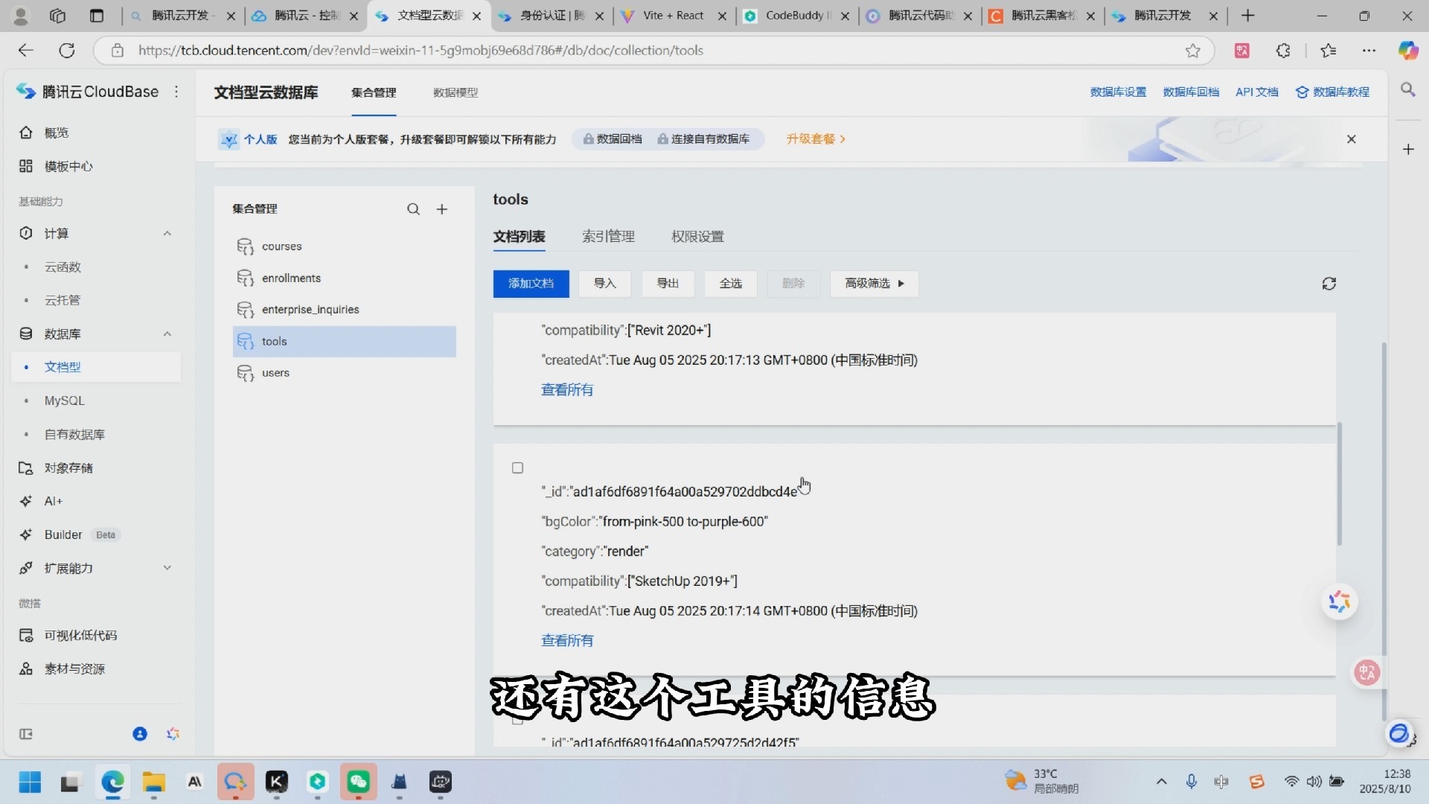Expand the 高级筛选 advanced filter dropdown

[x=873, y=284]
